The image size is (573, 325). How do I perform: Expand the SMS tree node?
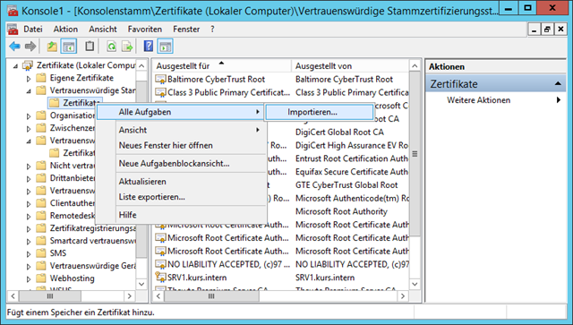(29, 253)
